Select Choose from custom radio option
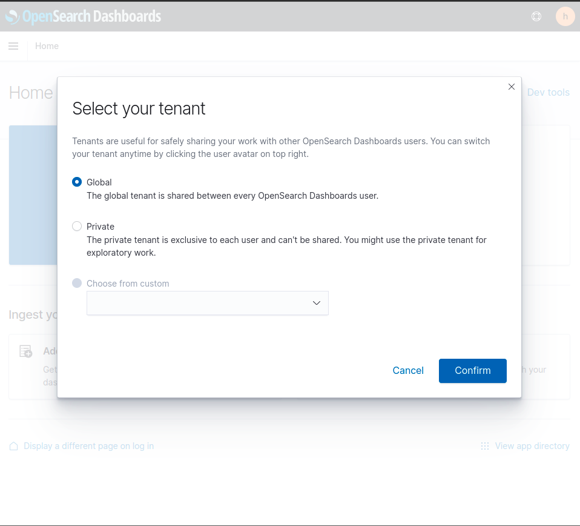Image resolution: width=580 pixels, height=526 pixels. (77, 283)
